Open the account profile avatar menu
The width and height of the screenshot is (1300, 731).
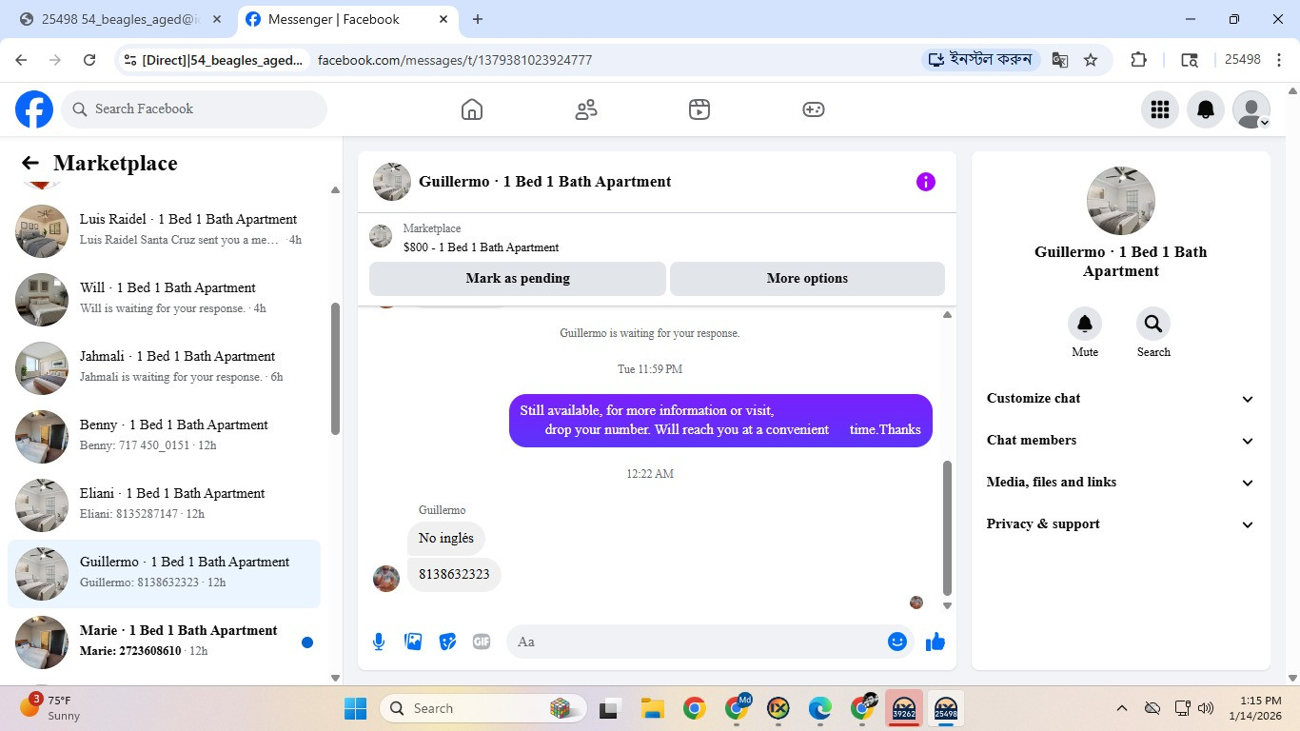tap(1251, 109)
